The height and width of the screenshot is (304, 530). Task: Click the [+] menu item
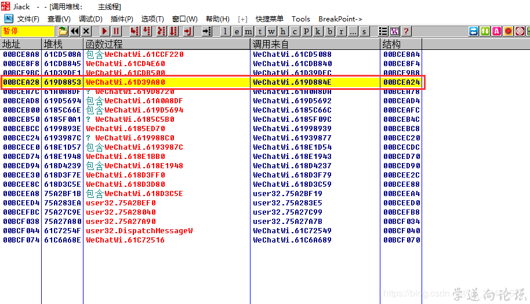[x=242, y=19]
